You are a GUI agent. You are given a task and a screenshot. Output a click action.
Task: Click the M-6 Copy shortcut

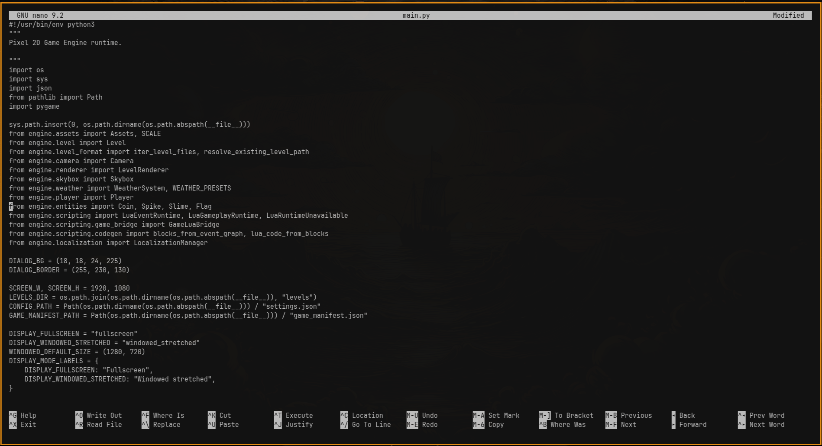tap(489, 424)
